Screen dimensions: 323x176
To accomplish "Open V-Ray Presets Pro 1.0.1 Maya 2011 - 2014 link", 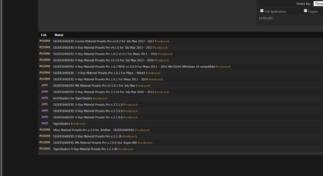I will point(100,79).
